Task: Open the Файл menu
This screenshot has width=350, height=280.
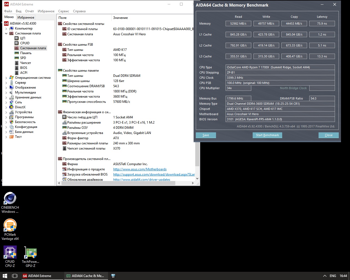Action: tap(8, 11)
